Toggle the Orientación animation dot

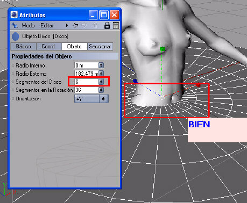pyautogui.click(x=13, y=99)
